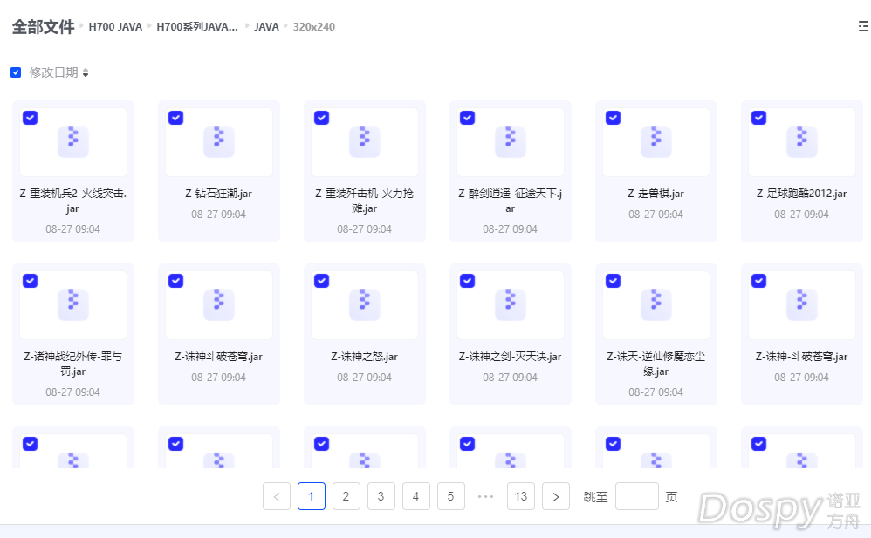Uncheck the Z-诛天-逆仙修魔恋尘缘.jar checkbox
Screen dimensions: 871x538
click(614, 281)
